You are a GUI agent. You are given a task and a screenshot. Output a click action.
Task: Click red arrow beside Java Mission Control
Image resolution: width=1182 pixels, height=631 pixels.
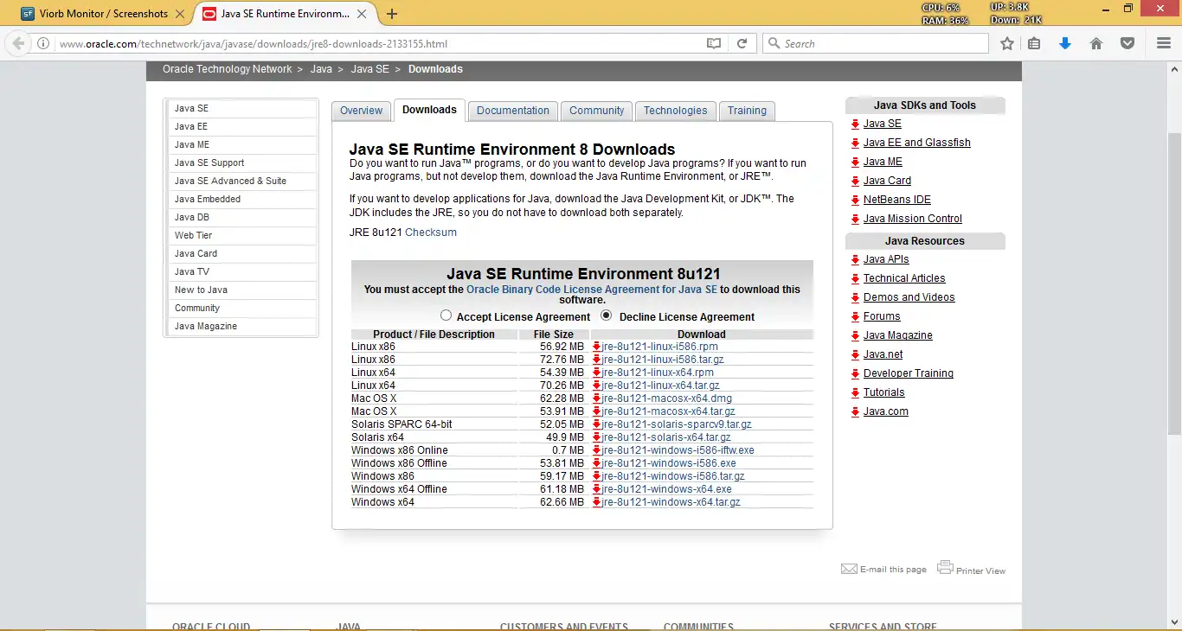click(855, 219)
